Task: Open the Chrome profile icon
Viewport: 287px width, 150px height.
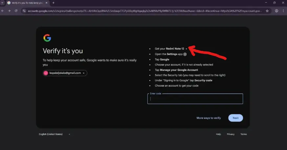Action: pos(276,11)
